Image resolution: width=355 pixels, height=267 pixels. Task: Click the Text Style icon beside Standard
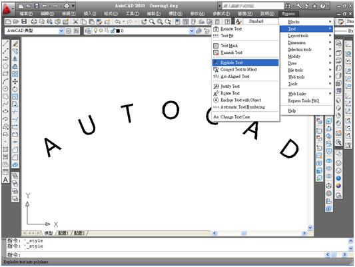click(x=238, y=22)
